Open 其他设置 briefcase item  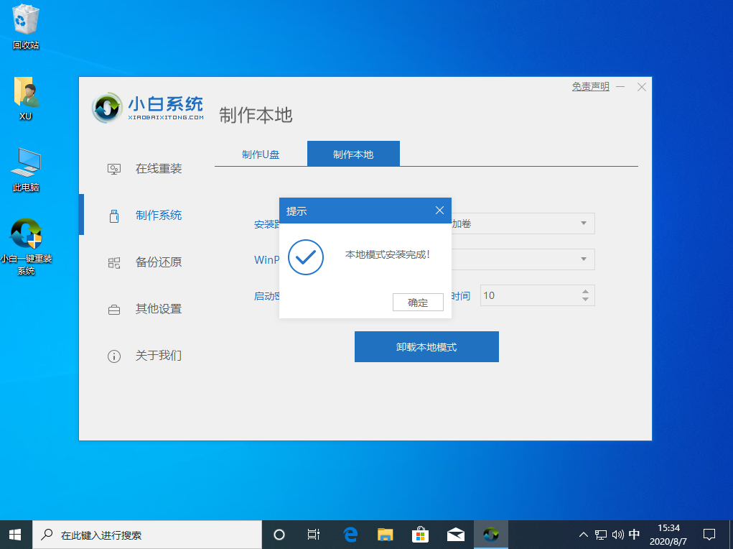pyautogui.click(x=113, y=310)
